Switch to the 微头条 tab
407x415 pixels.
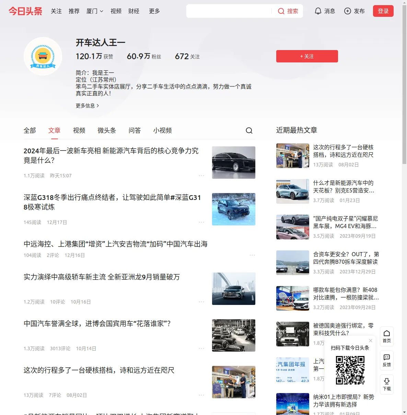(x=107, y=130)
